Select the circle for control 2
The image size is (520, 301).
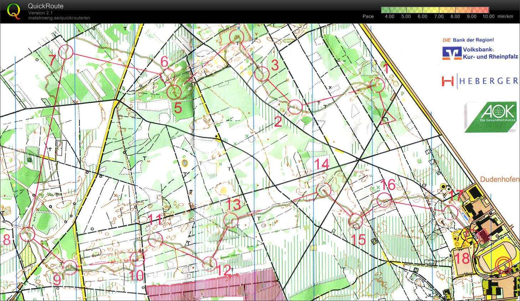[x=295, y=107]
